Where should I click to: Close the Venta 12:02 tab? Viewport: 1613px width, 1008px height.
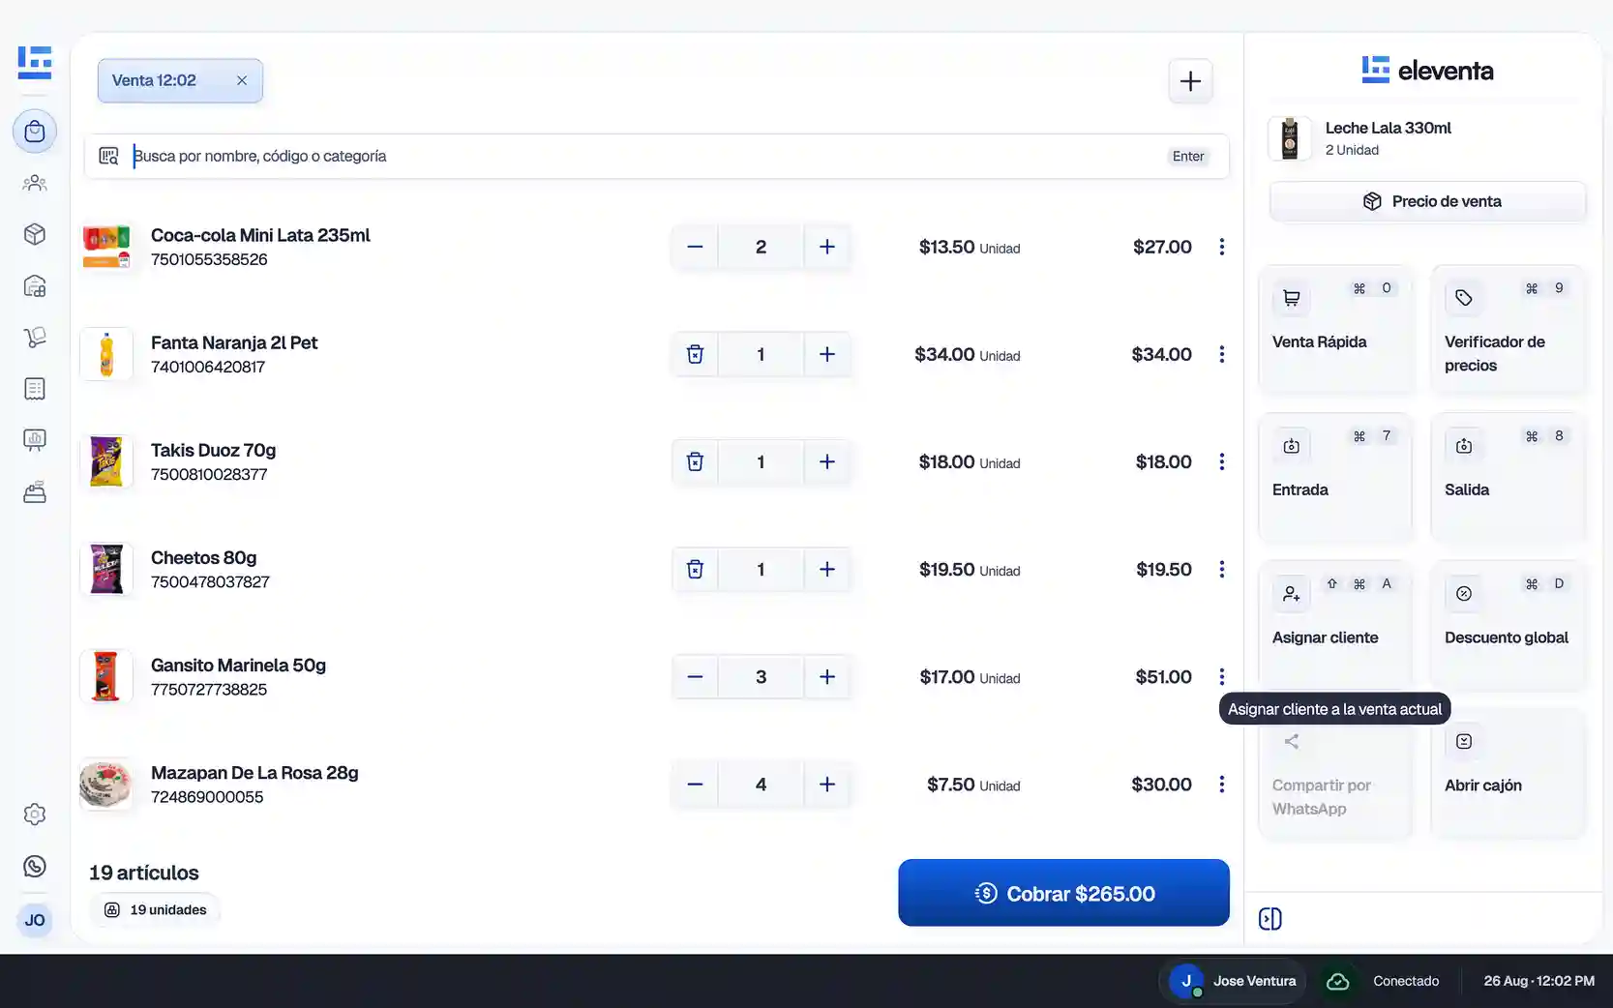[x=242, y=80]
